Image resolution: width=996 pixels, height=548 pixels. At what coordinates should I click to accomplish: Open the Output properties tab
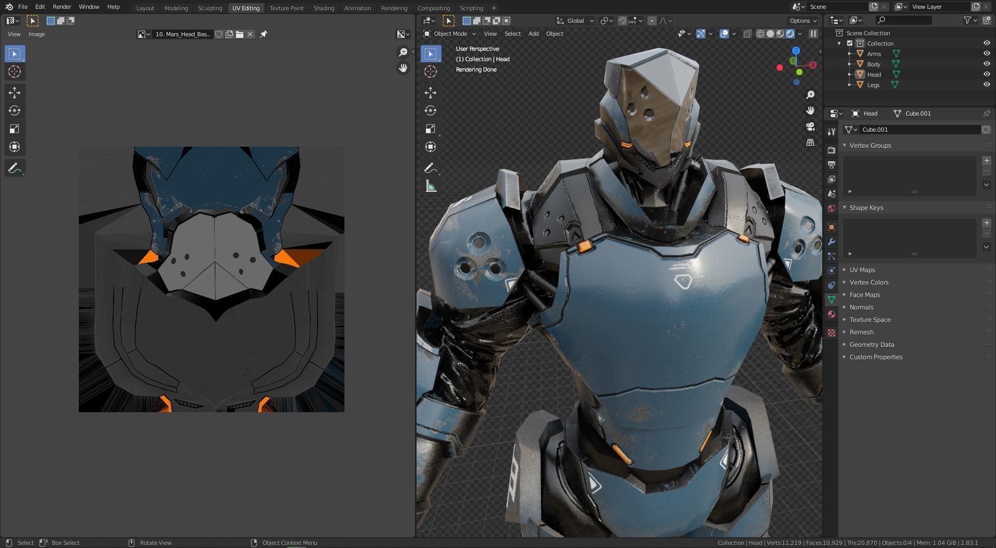pos(832,164)
